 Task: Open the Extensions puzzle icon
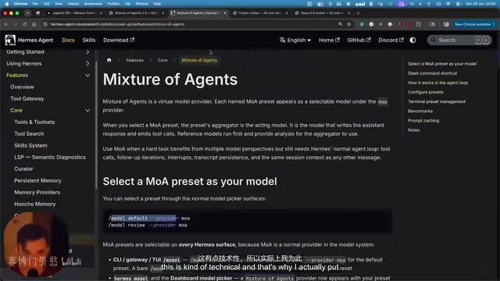click(x=419, y=24)
